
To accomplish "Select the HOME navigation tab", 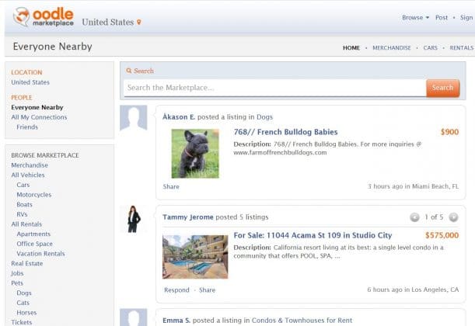I will point(351,48).
